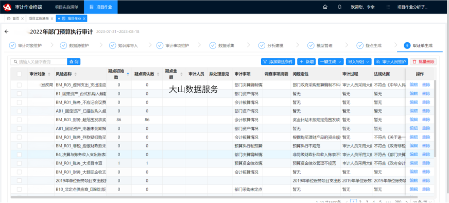Image resolution: width=449 pixels, height=203 pixels.
Task: Check the BM_R03_非税 row checkbox
Action: [19, 146]
